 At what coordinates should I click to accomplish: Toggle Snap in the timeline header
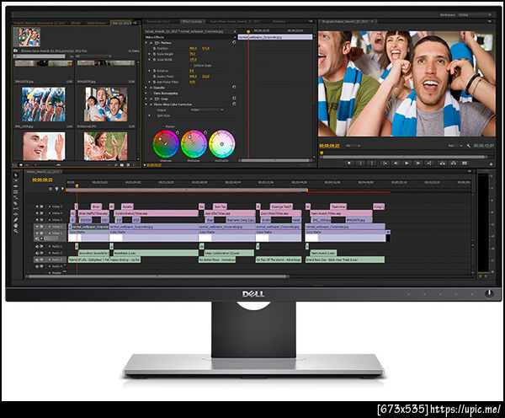click(50, 189)
